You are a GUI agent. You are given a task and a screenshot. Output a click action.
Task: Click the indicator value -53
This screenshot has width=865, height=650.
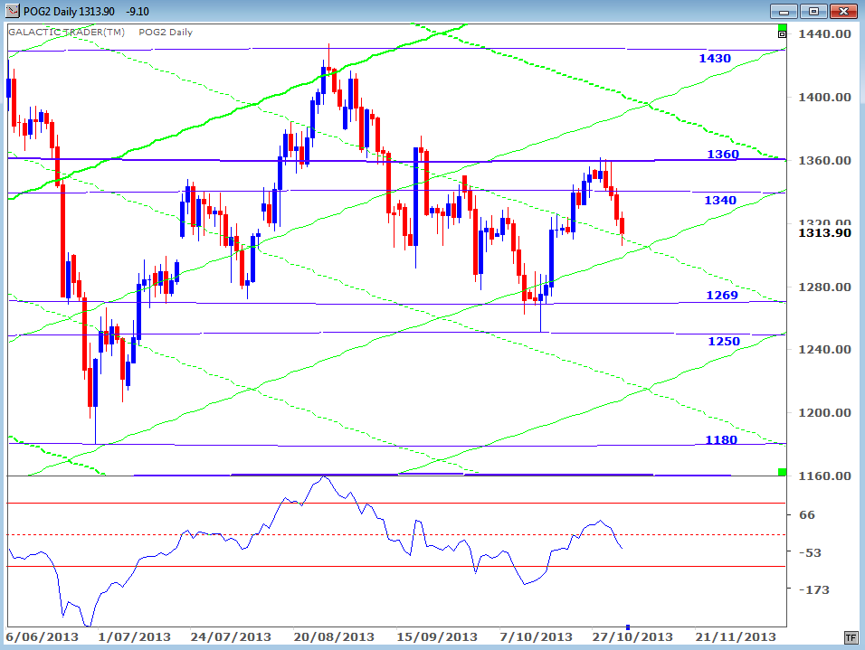click(810, 552)
